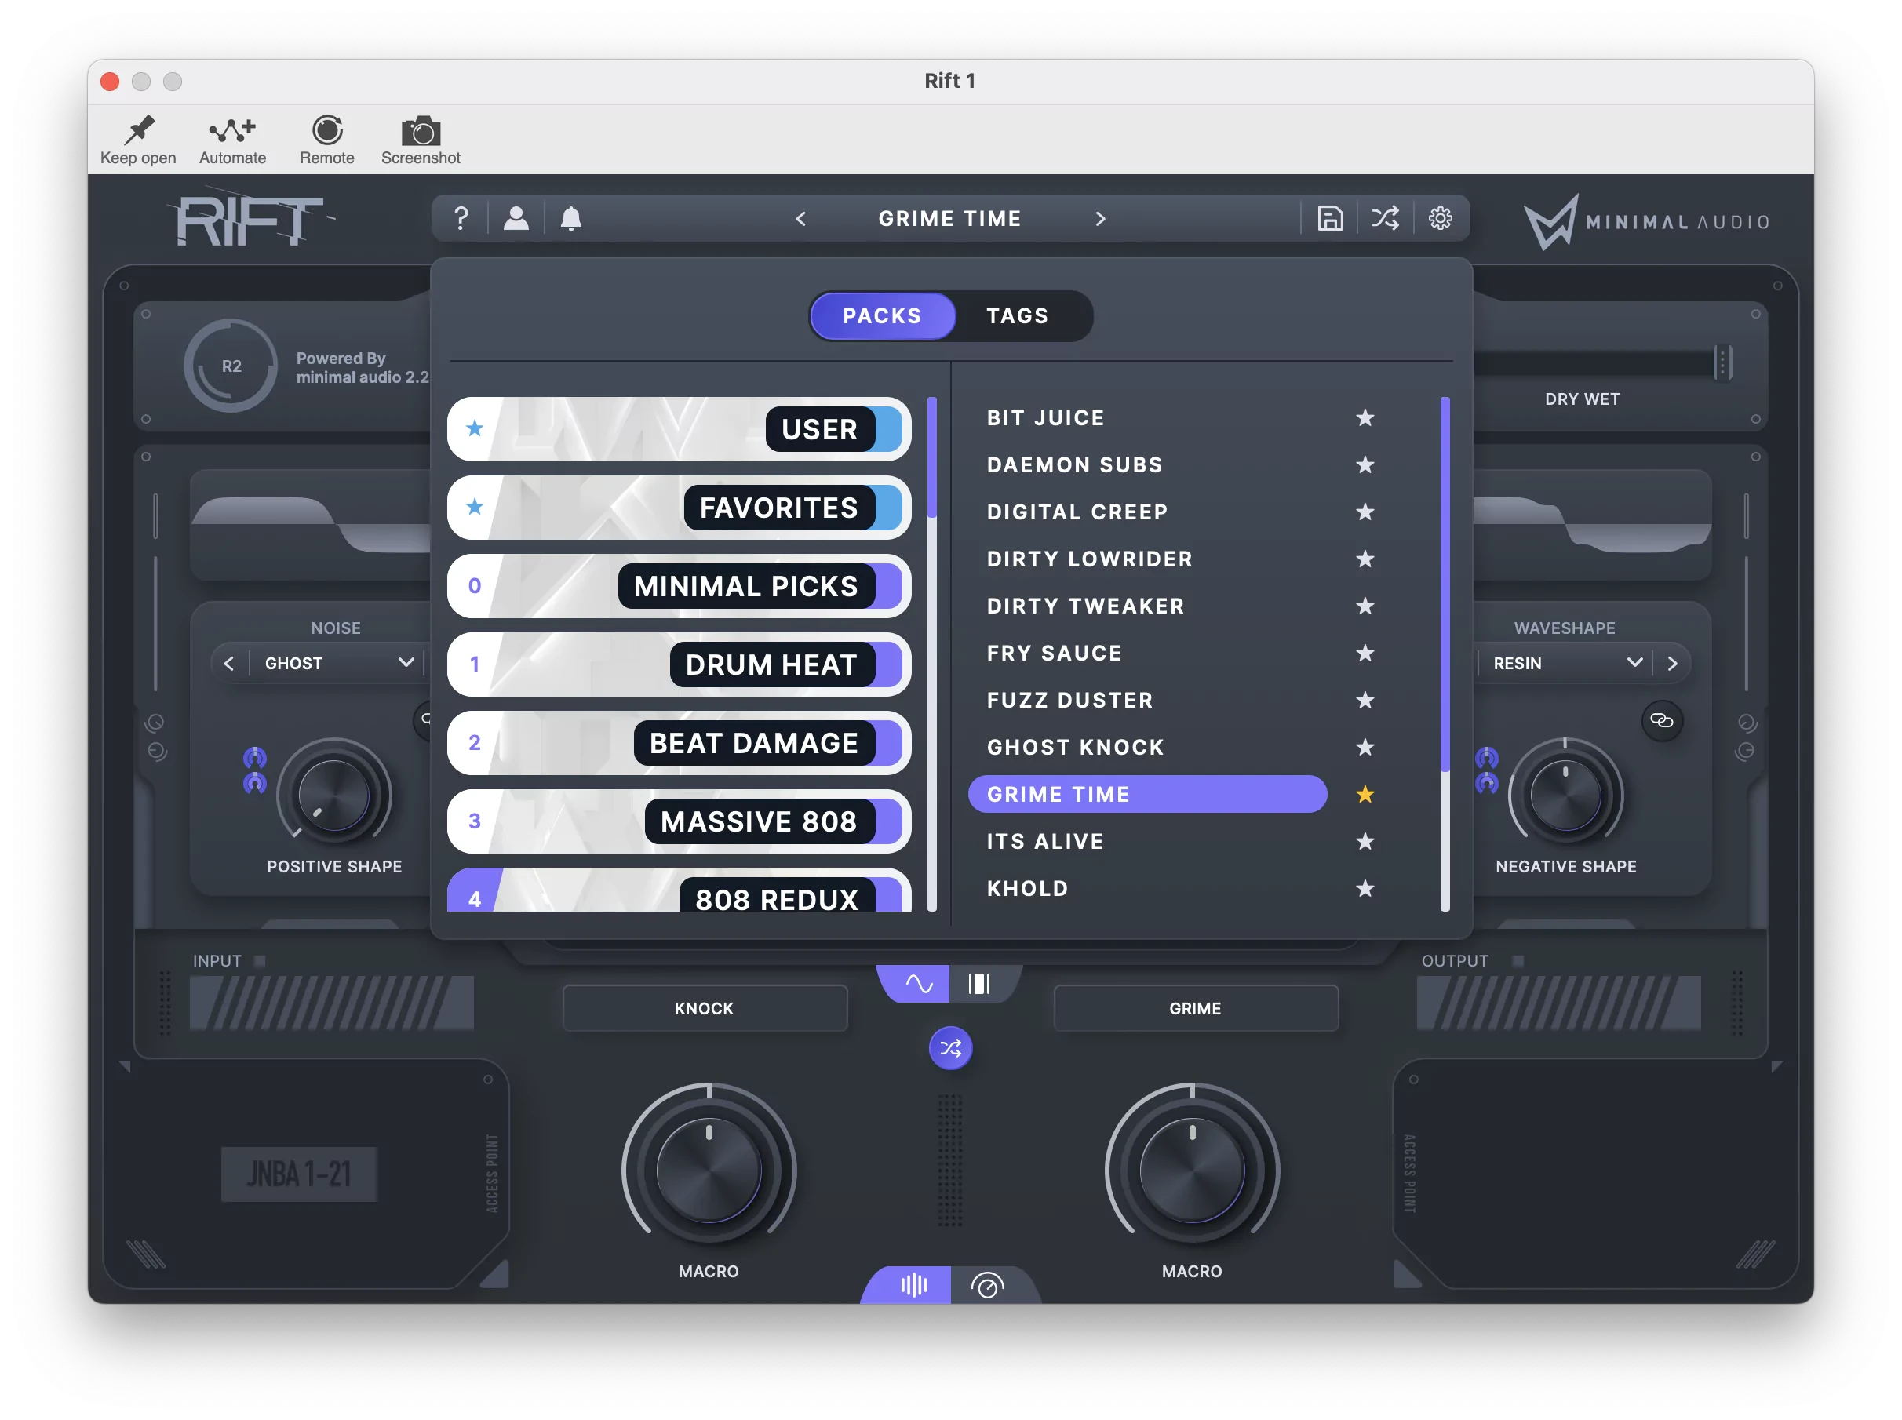Switch to the sine wave view
1902x1420 pixels.
pos(918,983)
